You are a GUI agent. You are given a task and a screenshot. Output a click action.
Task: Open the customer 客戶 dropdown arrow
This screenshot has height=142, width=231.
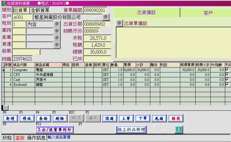click(x=106, y=17)
